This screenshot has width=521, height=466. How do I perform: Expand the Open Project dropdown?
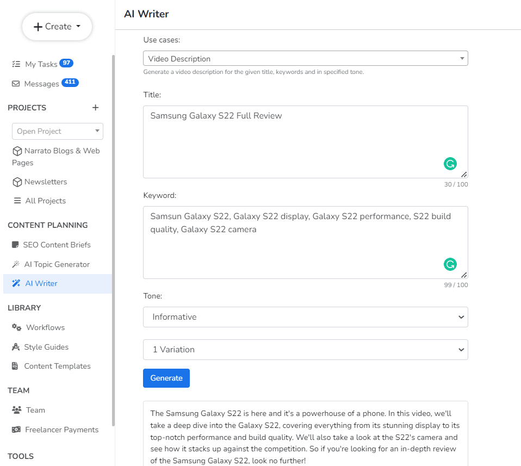click(x=58, y=131)
